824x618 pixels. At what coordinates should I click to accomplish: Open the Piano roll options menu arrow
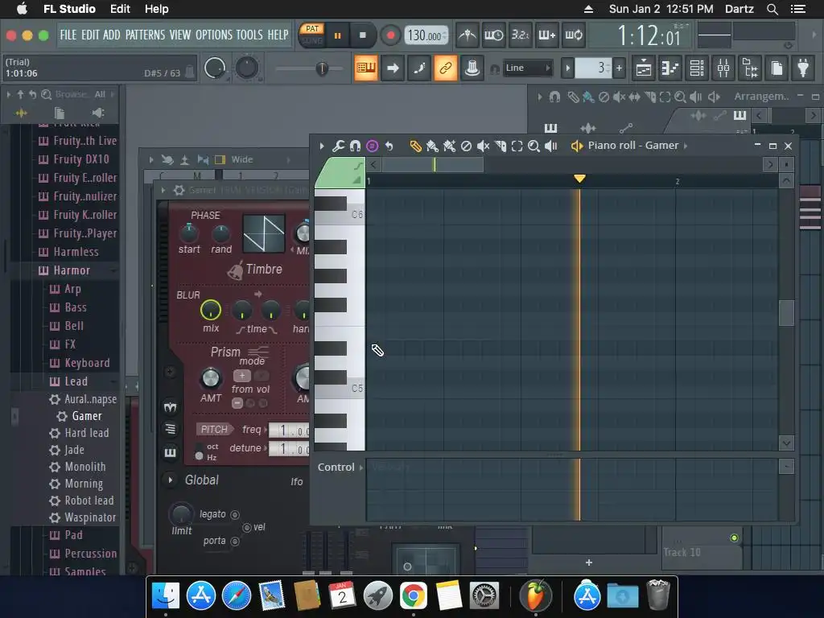[x=322, y=146]
